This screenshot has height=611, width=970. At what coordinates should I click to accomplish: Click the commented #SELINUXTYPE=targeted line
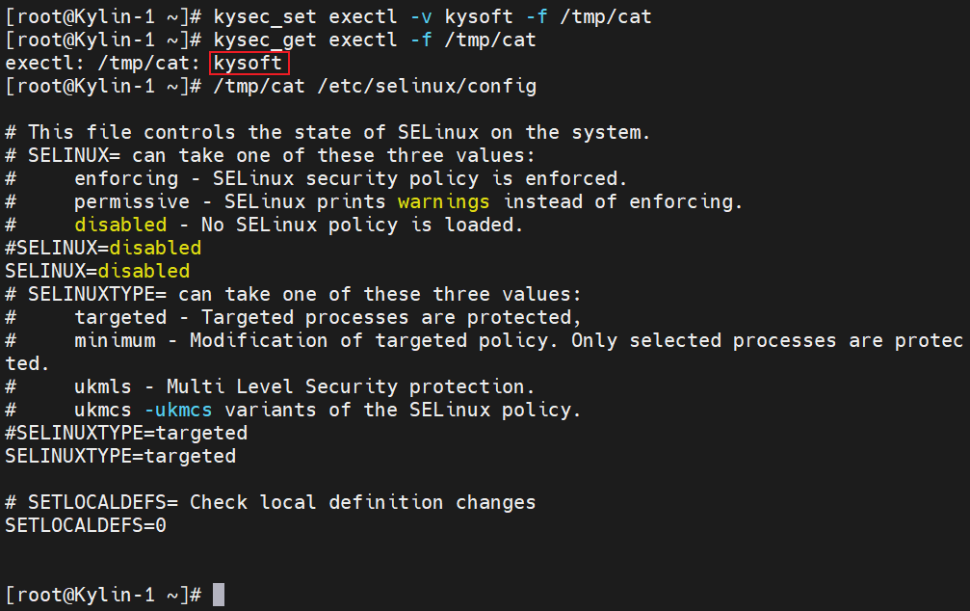[x=126, y=433]
